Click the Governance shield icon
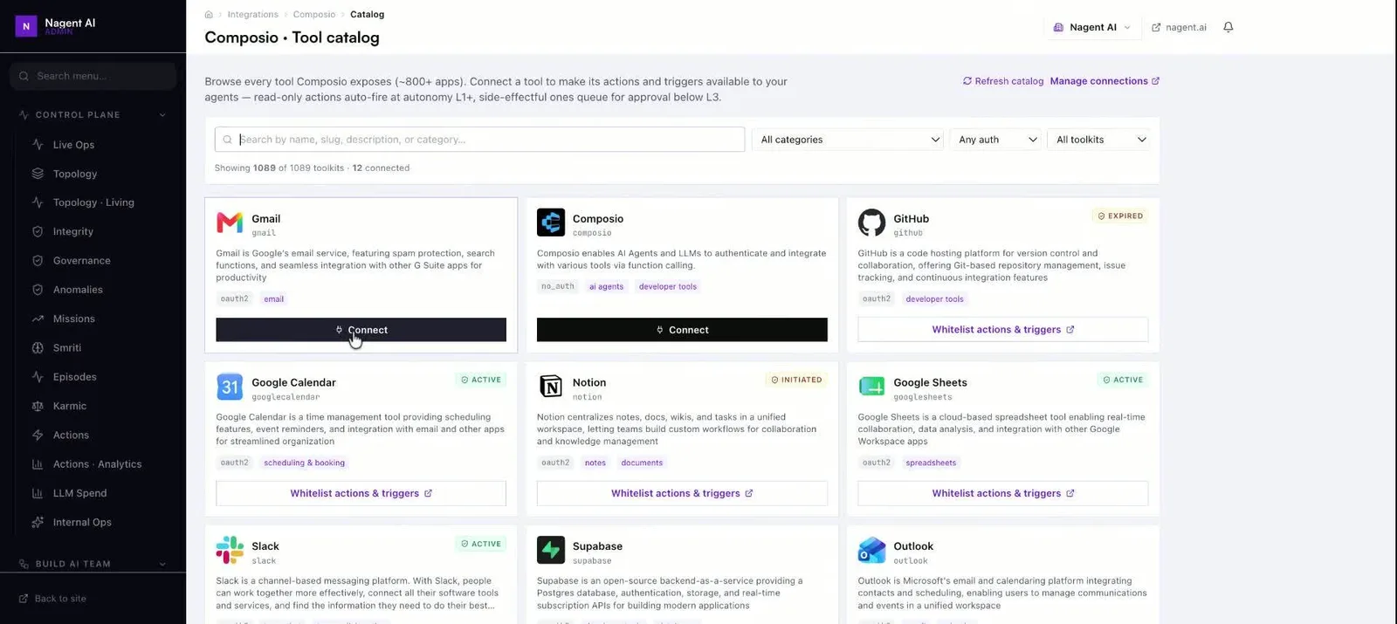The image size is (1397, 624). tap(38, 260)
